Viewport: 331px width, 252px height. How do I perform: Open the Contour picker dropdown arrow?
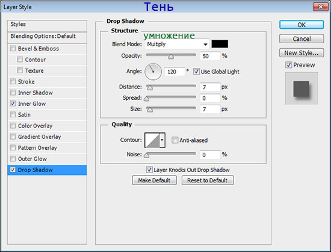point(162,140)
